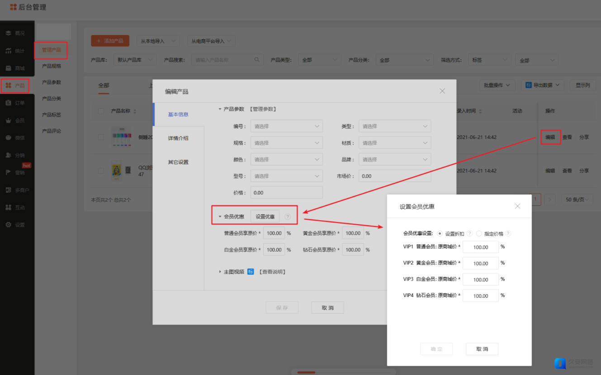Open the 品牌 dropdown in product parameters
Screen dimensions: 601x375
[394, 159]
